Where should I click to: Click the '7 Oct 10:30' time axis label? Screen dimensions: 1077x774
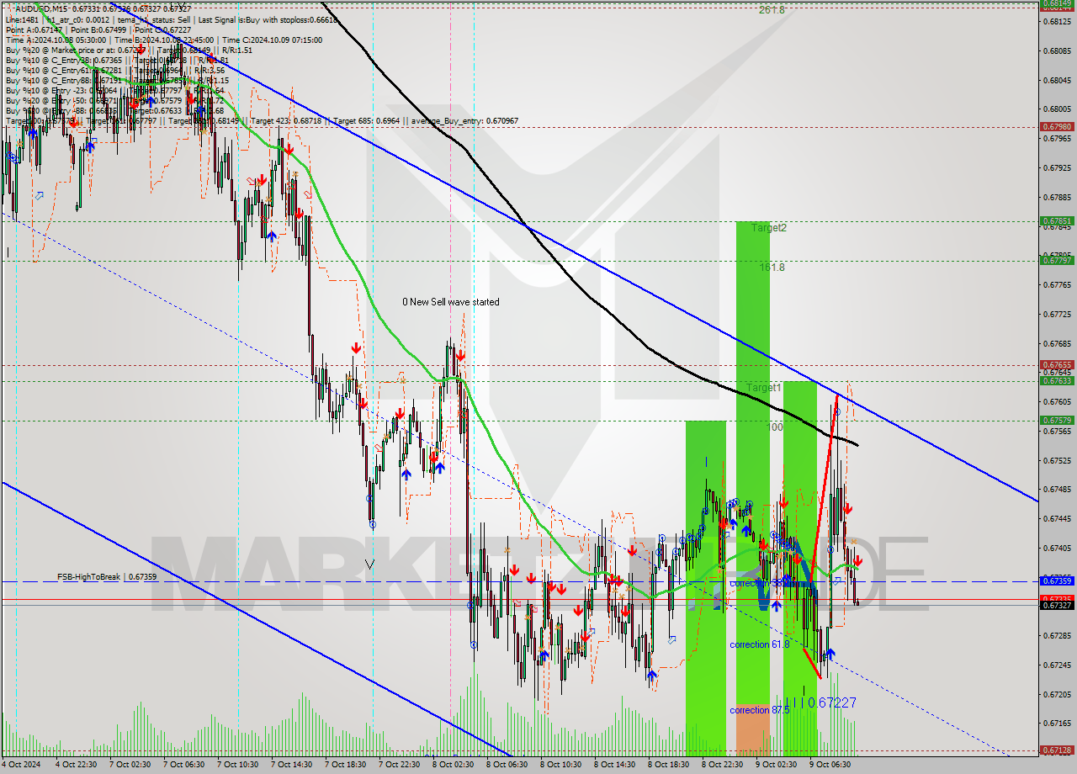click(x=237, y=765)
